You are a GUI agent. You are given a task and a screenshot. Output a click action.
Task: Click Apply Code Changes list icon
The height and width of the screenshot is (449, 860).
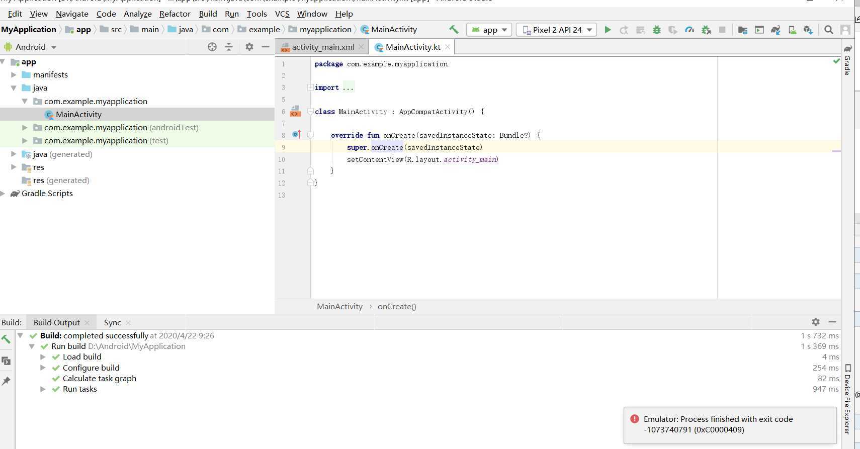click(x=640, y=30)
